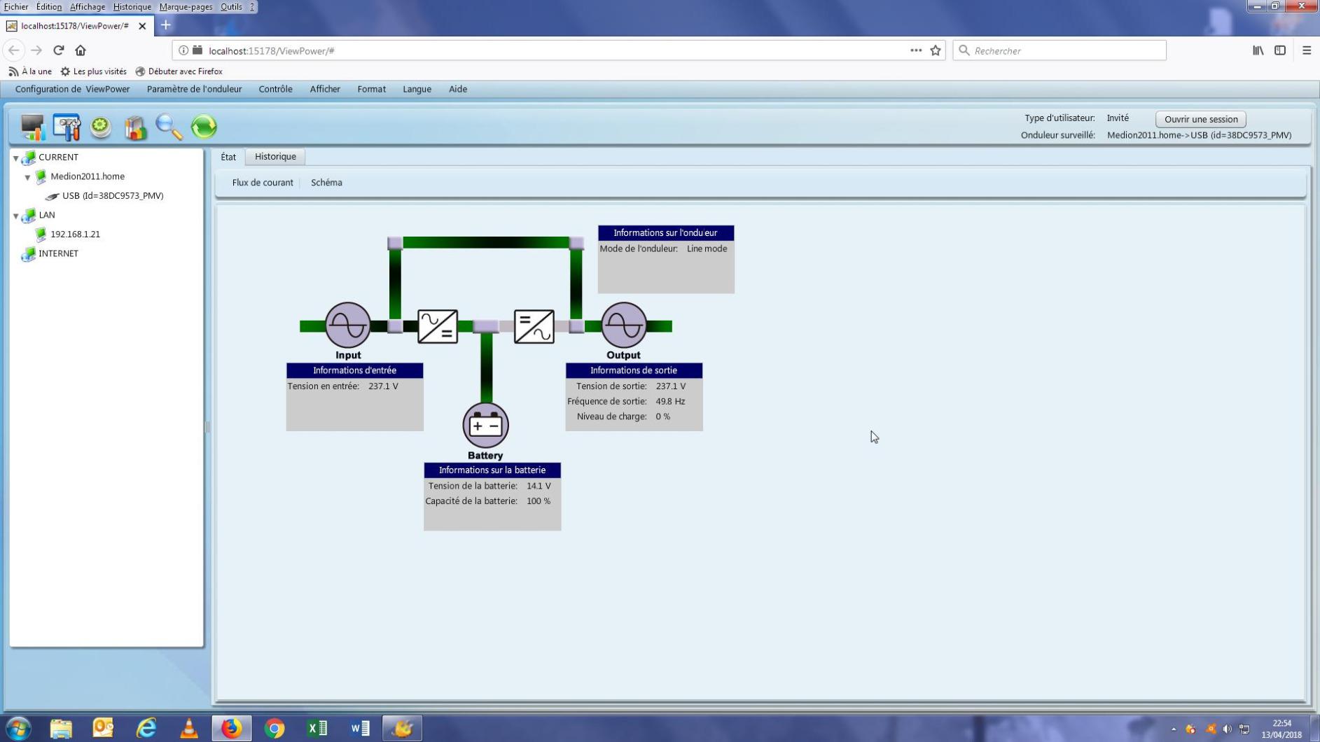The width and height of the screenshot is (1320, 742).
Task: Open the books with chart toolbar icon
Action: [x=135, y=127]
